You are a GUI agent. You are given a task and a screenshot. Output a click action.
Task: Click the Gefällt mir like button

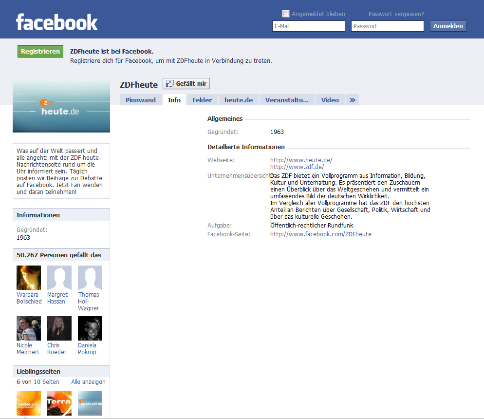(x=186, y=83)
